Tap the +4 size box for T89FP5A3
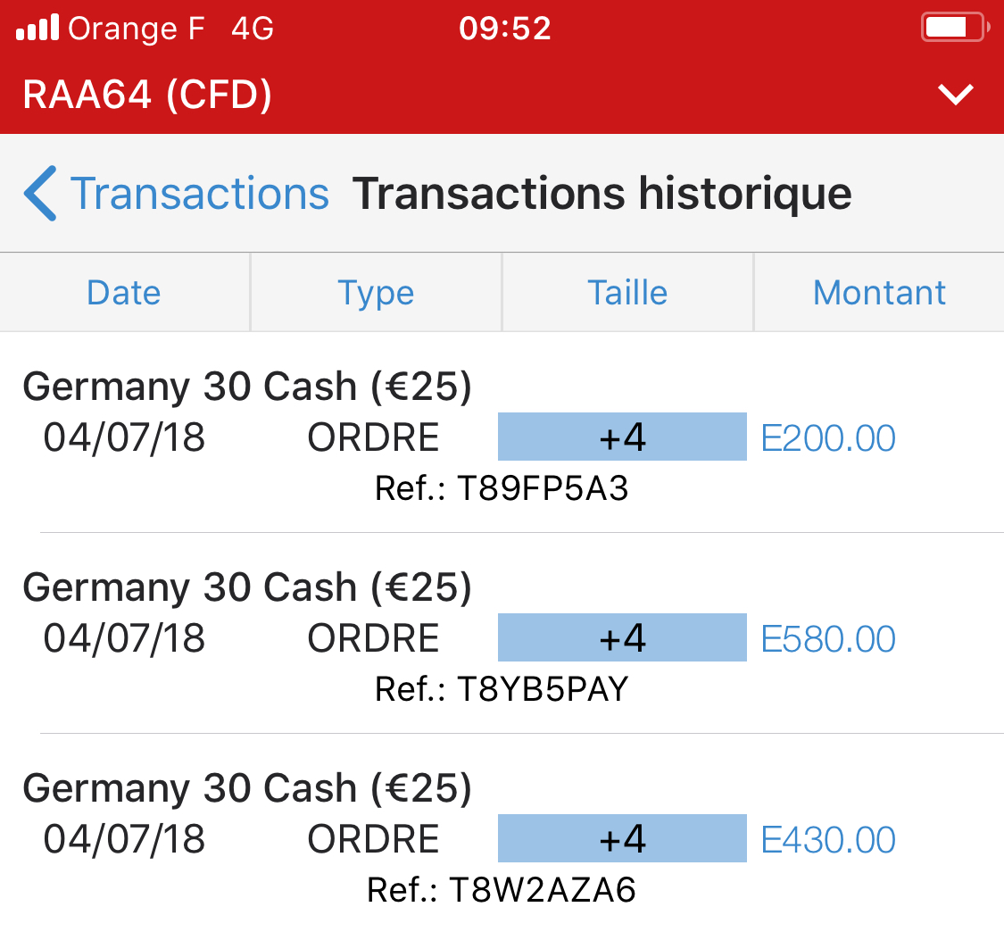1004x932 pixels. tap(622, 437)
